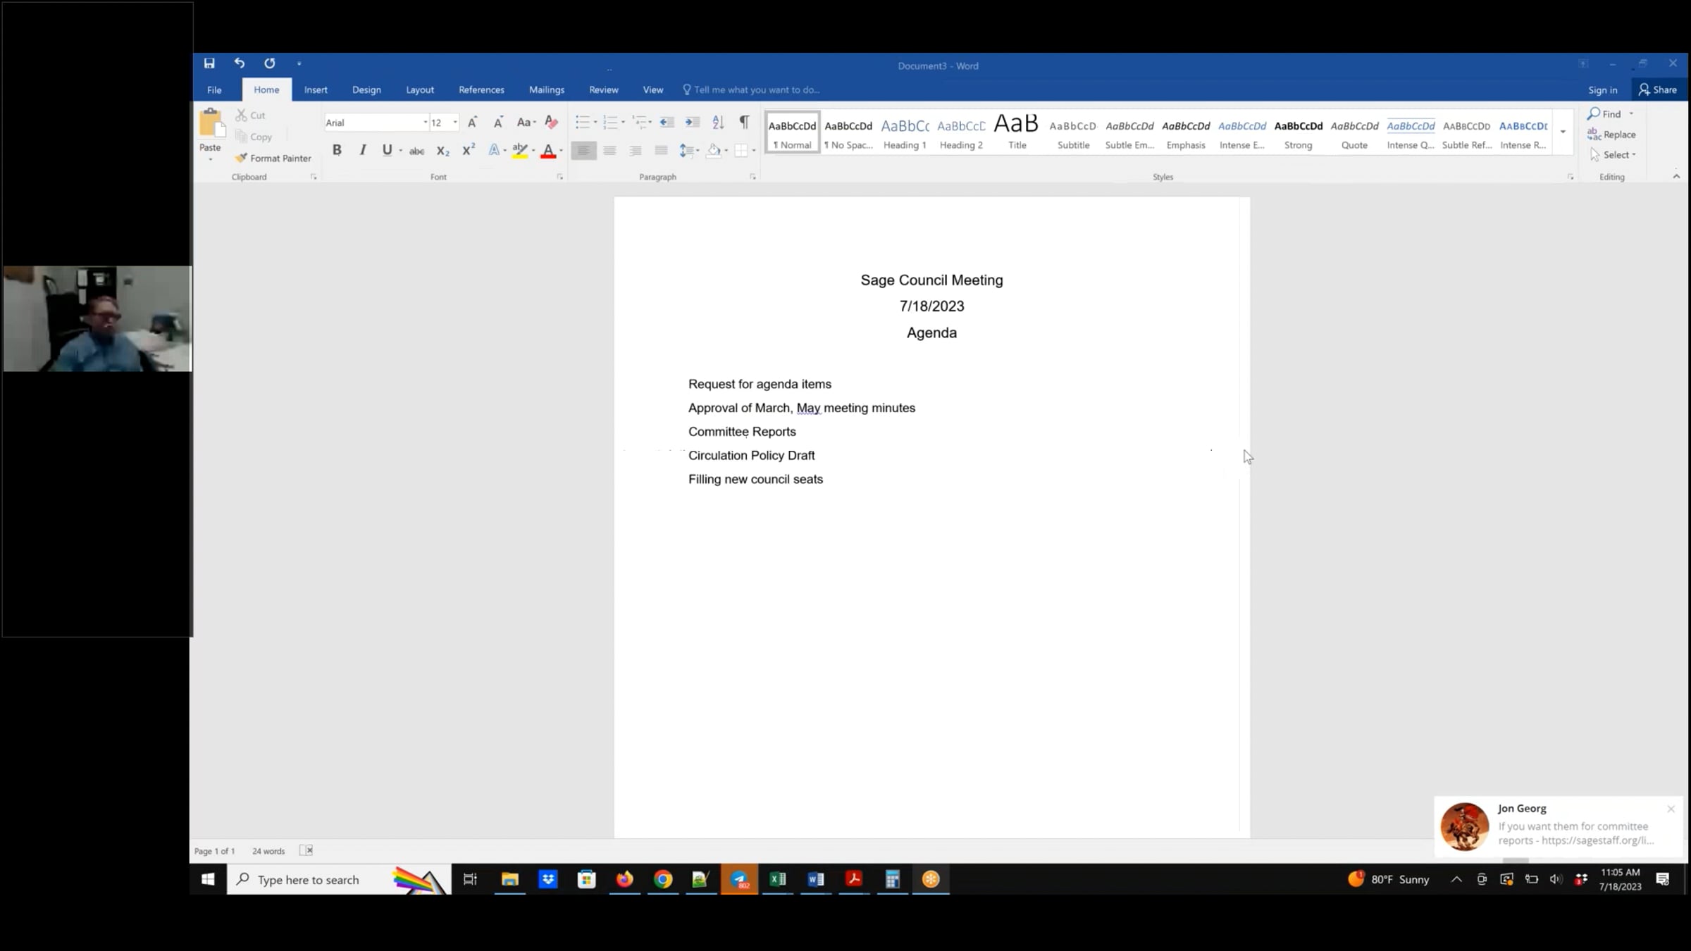The height and width of the screenshot is (951, 1691).
Task: Switch to the Insert tab
Action: (316, 89)
